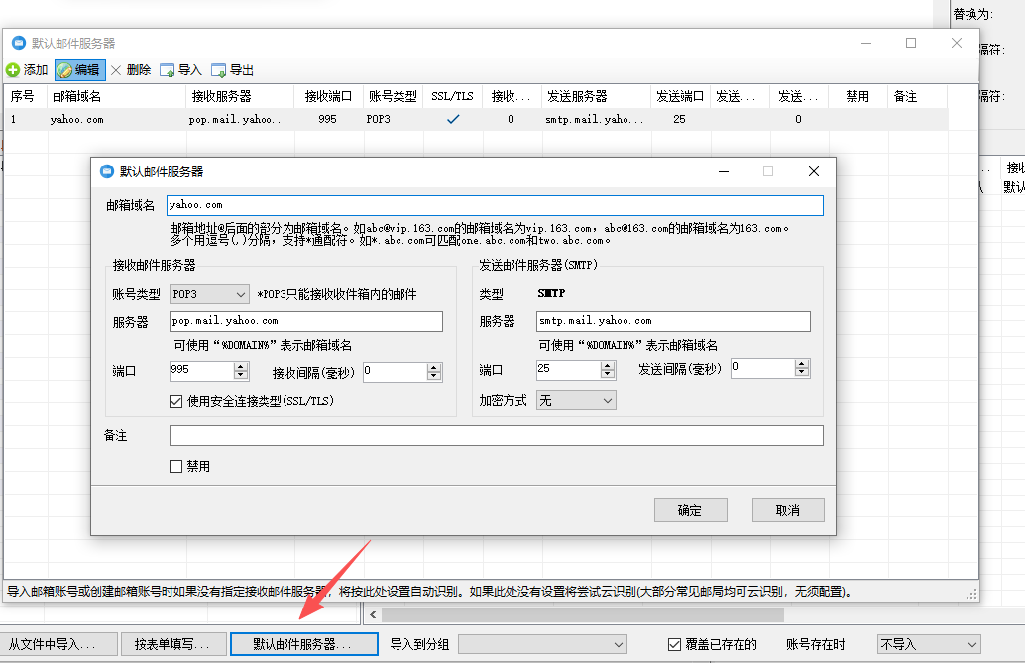
Task: Select the yahoo.com row in the list
Action: pyautogui.click(x=476, y=120)
